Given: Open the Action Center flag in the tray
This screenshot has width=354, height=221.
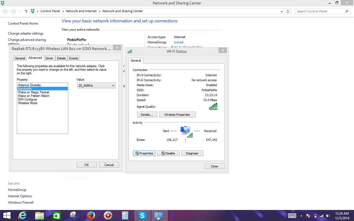Looking at the screenshot, I should click(x=308, y=216).
